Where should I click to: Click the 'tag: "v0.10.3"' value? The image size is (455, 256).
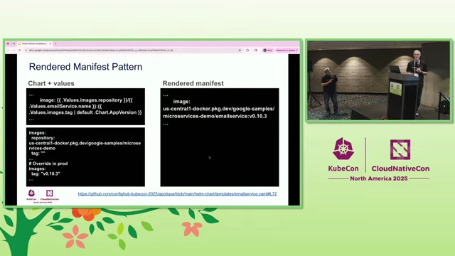coord(45,174)
